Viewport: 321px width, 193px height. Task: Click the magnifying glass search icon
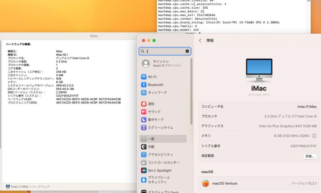point(143,51)
